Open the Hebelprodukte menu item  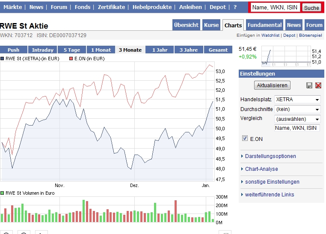(x=152, y=7)
